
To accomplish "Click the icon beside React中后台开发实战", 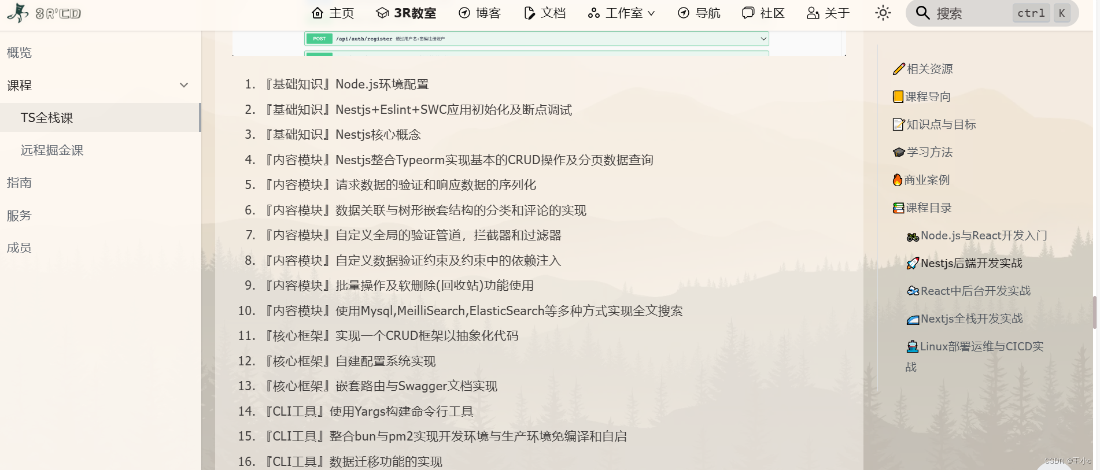I will tap(913, 291).
